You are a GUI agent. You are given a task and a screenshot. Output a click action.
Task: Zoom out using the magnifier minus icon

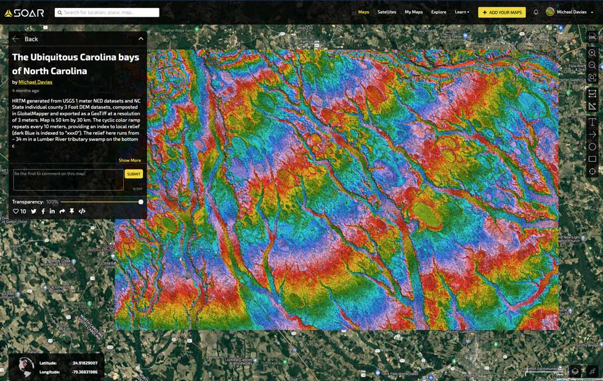coord(592,65)
